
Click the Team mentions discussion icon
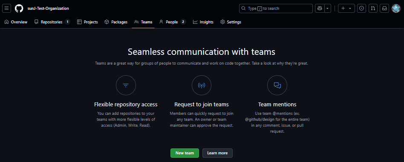[277, 85]
